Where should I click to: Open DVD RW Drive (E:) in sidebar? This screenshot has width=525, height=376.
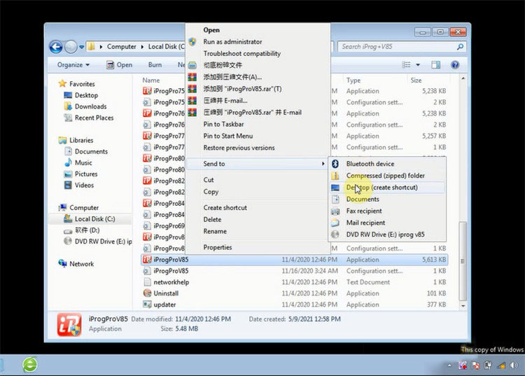click(98, 242)
